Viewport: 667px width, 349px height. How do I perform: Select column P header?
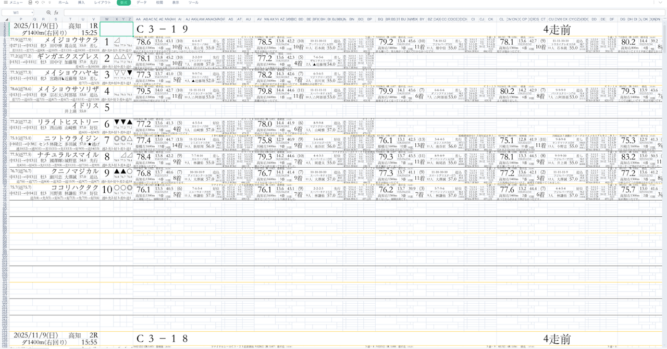[x=20, y=19]
